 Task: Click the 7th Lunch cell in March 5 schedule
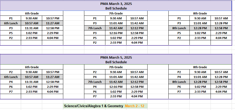tap(95, 82)
